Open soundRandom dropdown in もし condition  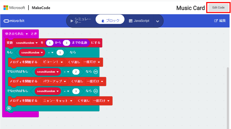pyautogui.click(x=32, y=52)
